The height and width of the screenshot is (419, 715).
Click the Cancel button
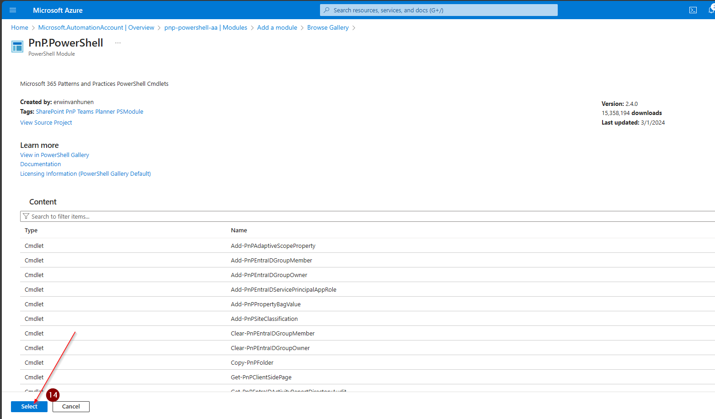click(71, 406)
